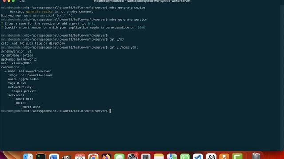284x159 pixels.
Task: Open the Trash in the dock
Action: tap(256, 156)
